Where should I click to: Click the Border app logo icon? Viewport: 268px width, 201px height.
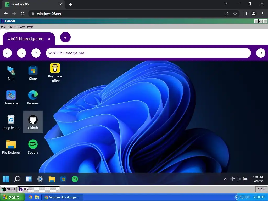coord(3,21)
